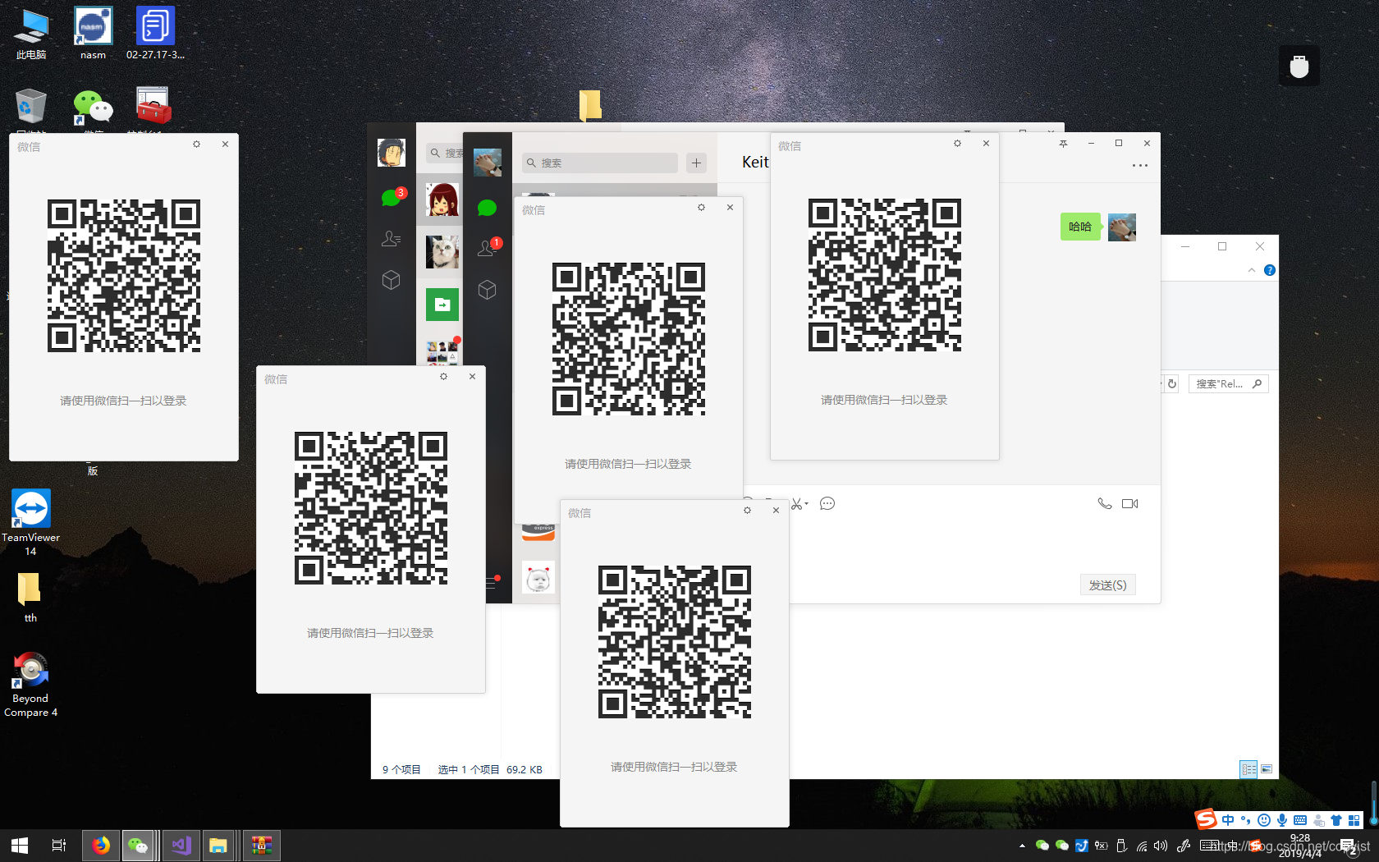1379x862 pixels.
Task: Toggle Sogou 中 Chinese/English mode
Action: tap(1228, 820)
